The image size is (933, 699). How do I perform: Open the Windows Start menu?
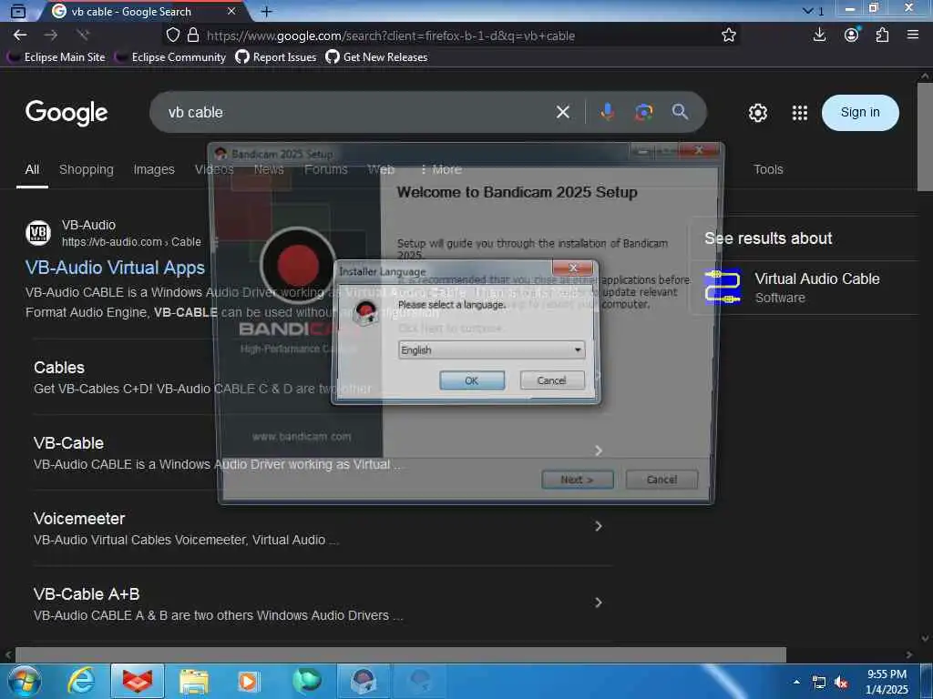pos(24,681)
